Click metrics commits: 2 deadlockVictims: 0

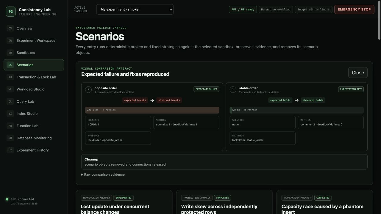click(x=331, y=122)
